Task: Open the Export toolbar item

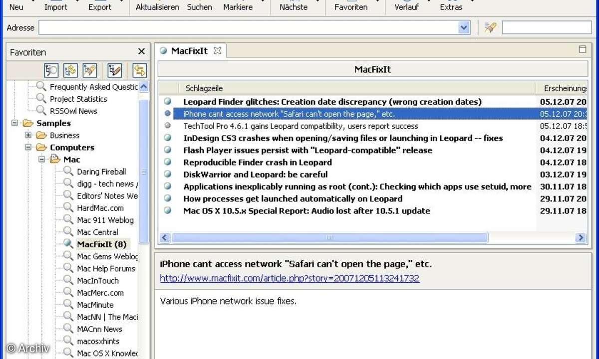Action: coord(100,6)
